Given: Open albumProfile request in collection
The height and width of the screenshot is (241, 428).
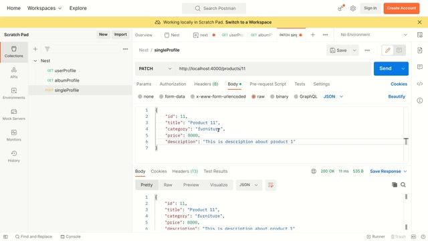Looking at the screenshot, I should point(67,80).
